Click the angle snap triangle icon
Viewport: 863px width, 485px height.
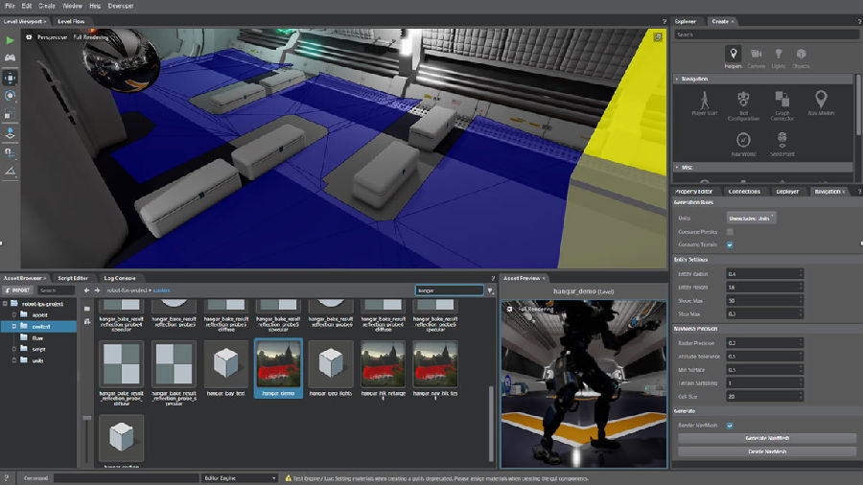(10, 172)
